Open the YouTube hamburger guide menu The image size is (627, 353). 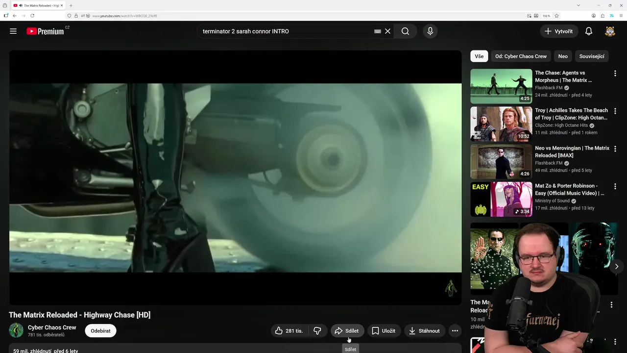pyautogui.click(x=13, y=31)
